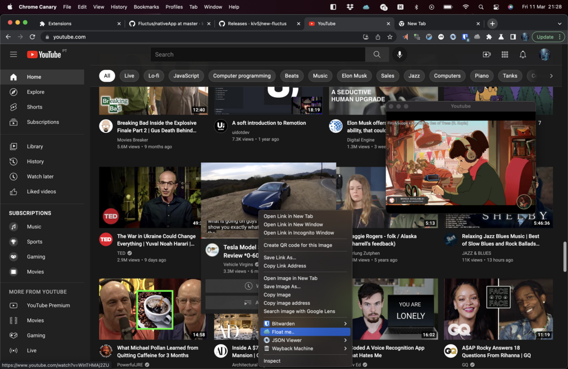Select the JavaScript filter chip
The image size is (568, 369).
(x=186, y=76)
